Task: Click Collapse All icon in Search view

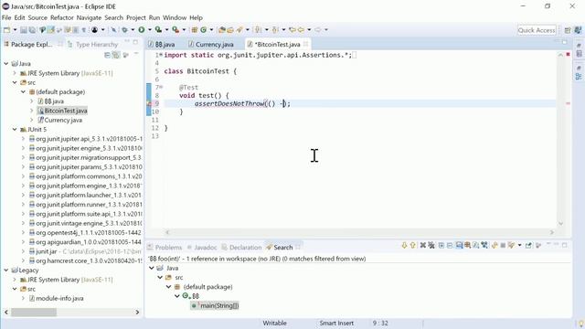Action: pos(450,245)
